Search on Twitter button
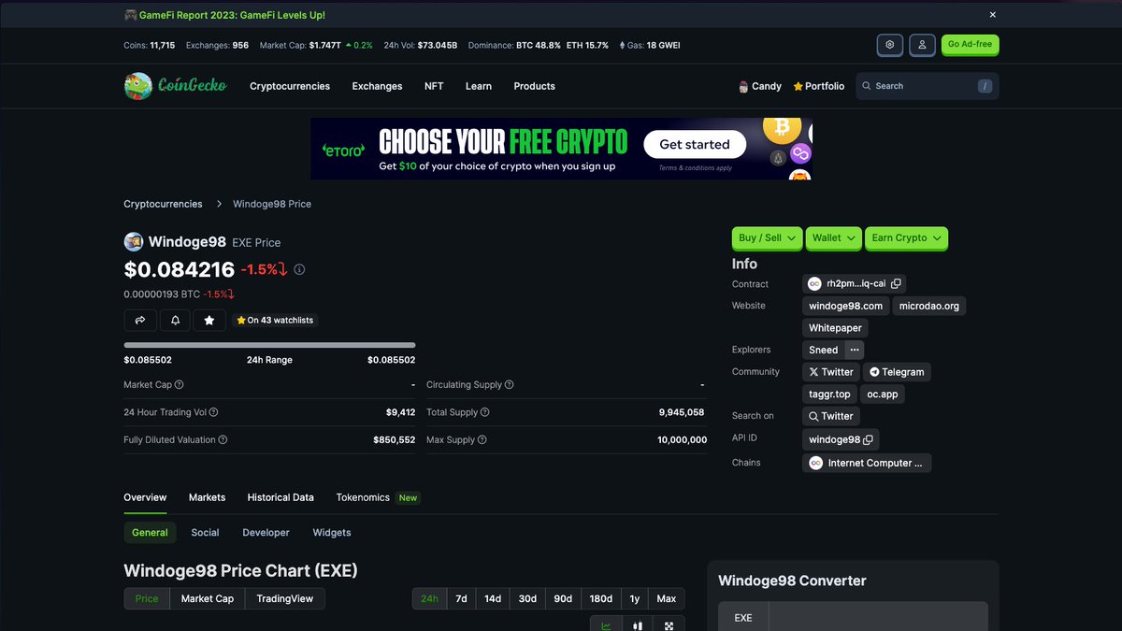1122x631 pixels. (x=830, y=416)
